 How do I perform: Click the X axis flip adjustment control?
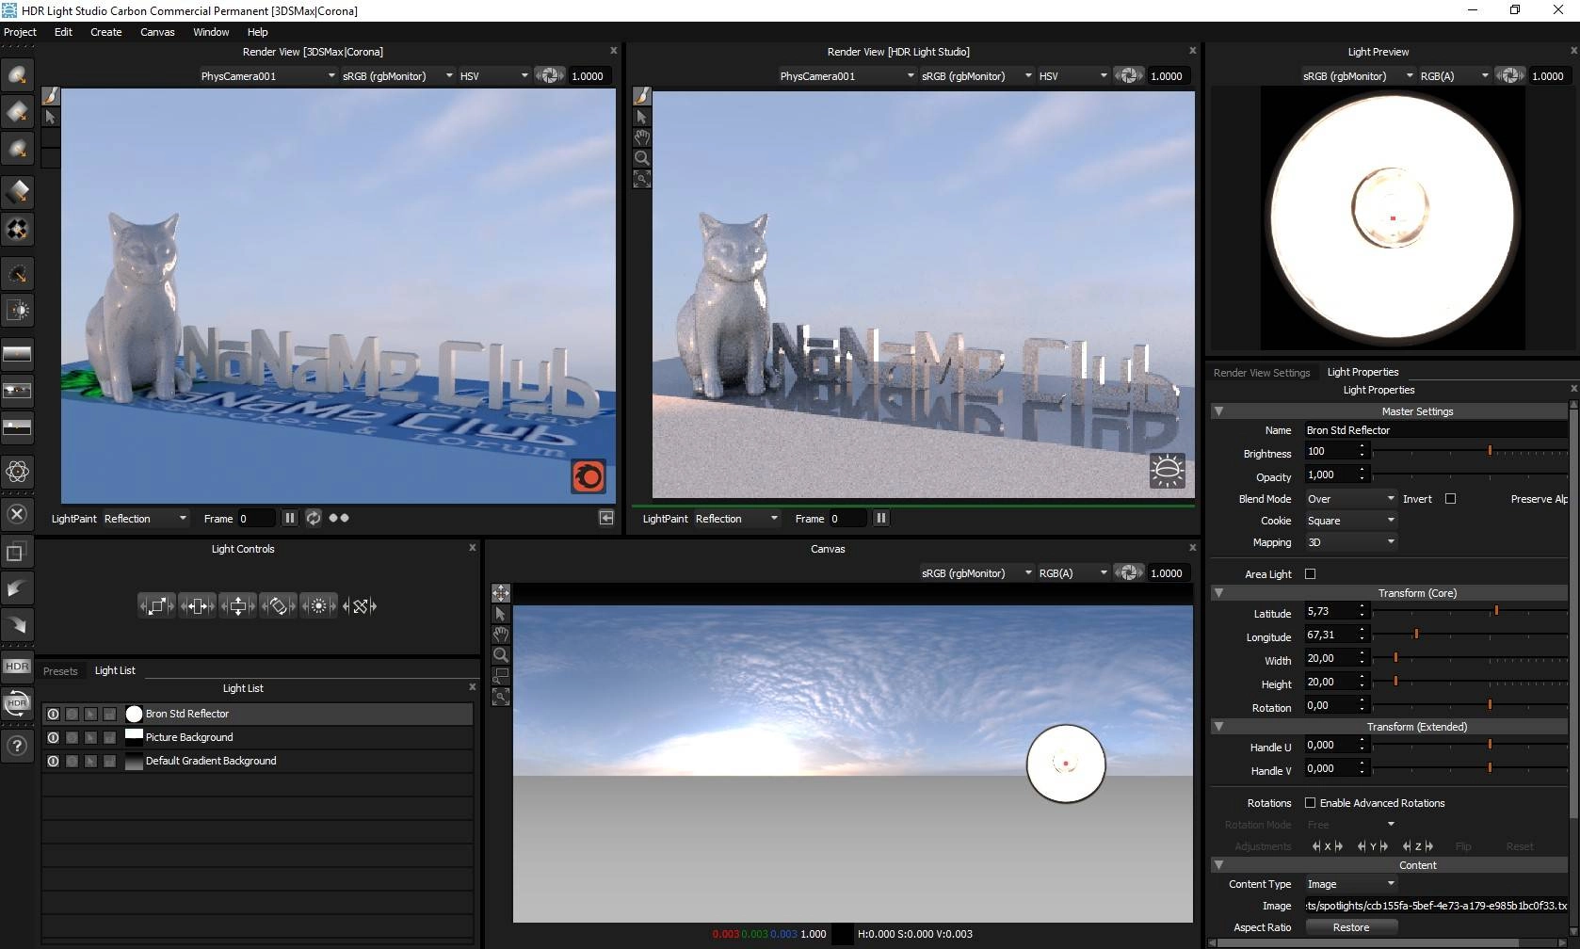tap(1328, 846)
